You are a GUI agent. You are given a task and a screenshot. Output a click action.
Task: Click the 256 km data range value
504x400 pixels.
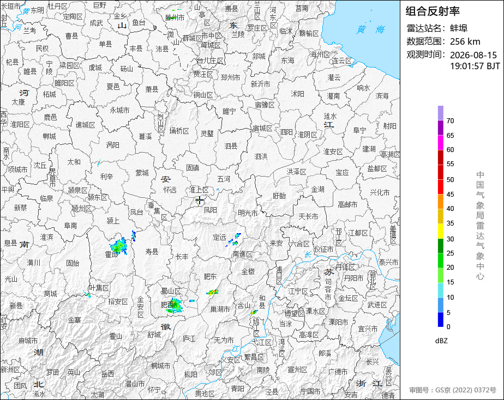[x=465, y=41]
